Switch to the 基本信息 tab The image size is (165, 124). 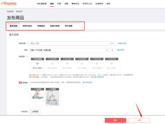click(x=13, y=26)
